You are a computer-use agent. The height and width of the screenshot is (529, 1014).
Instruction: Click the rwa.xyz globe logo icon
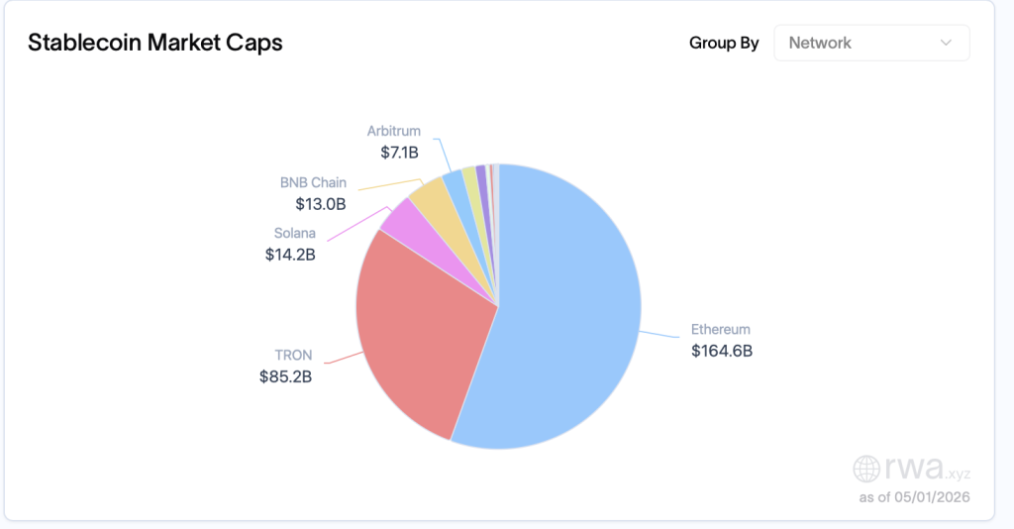tap(865, 469)
